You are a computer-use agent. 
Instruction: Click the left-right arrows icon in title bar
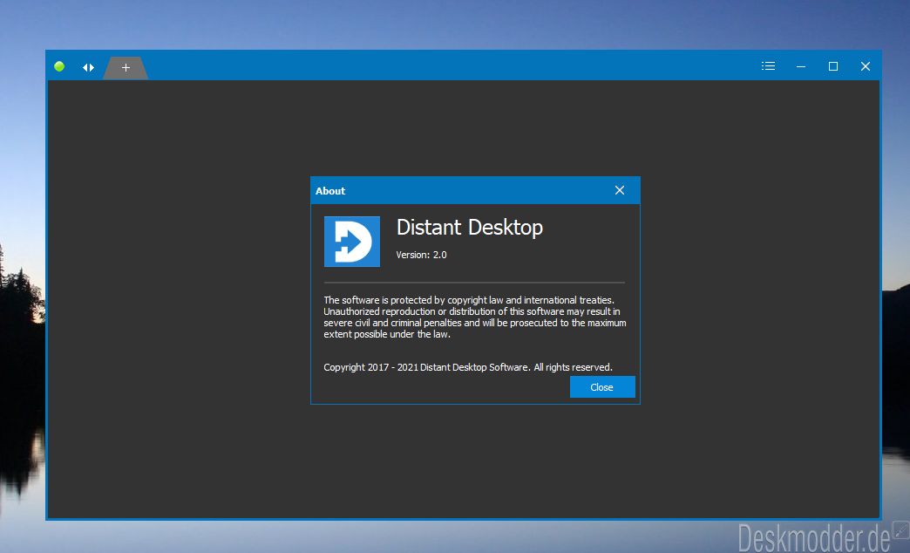88,67
